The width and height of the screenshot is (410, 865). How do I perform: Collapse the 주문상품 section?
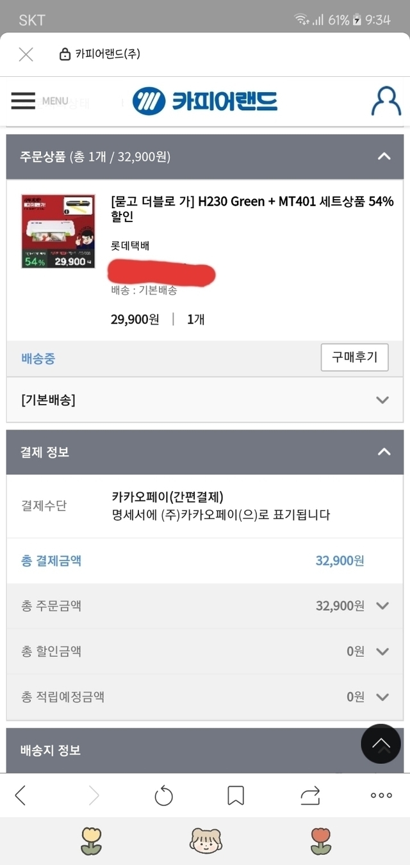[384, 156]
